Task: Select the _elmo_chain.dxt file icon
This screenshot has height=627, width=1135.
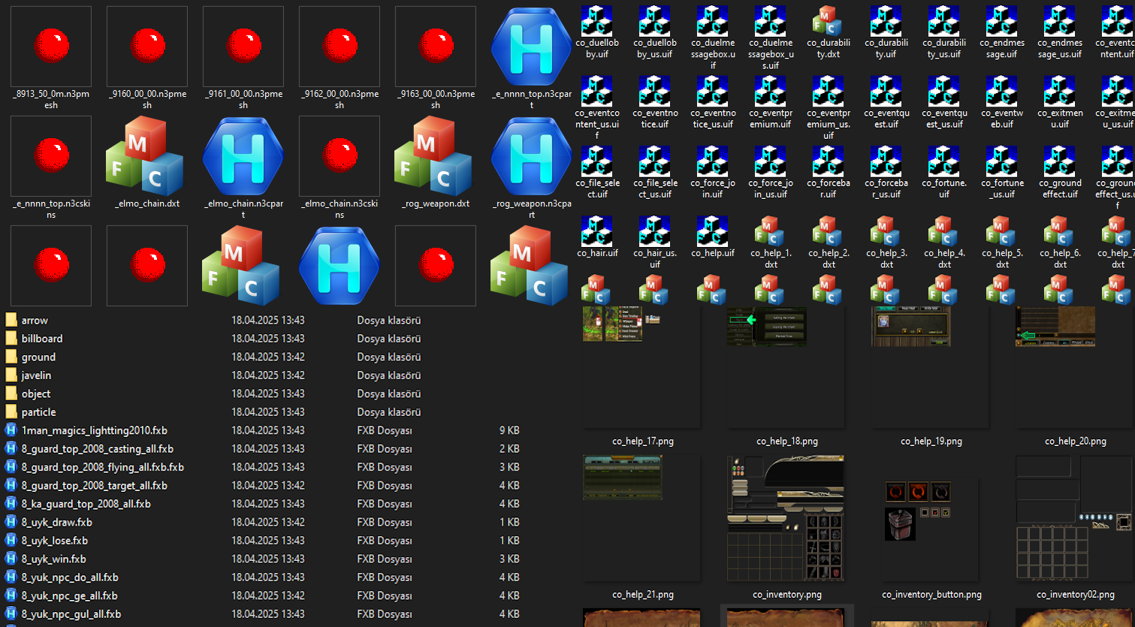Action: (147, 157)
